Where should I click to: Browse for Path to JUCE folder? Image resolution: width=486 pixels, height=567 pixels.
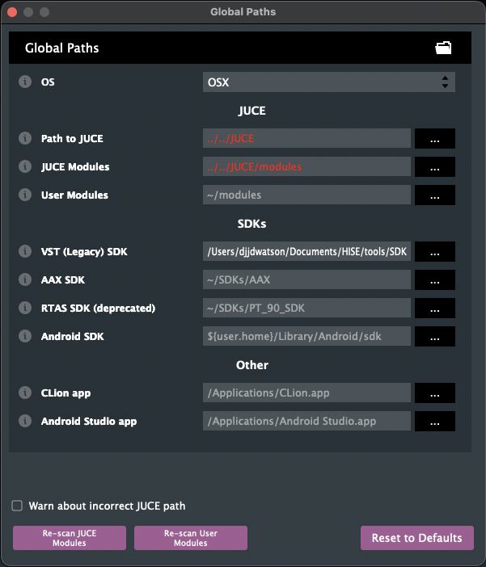tap(435, 139)
